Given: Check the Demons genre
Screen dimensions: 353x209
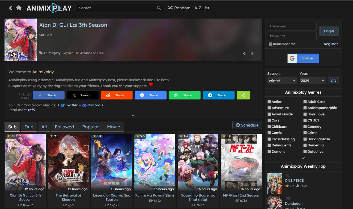Looking at the screenshot, I should (269, 152).
